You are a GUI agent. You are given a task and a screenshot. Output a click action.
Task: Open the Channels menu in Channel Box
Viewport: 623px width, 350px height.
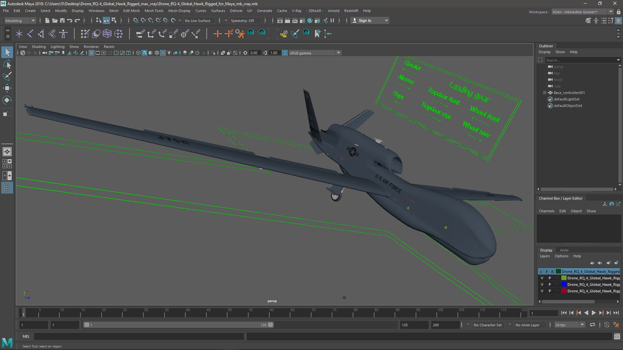click(546, 211)
